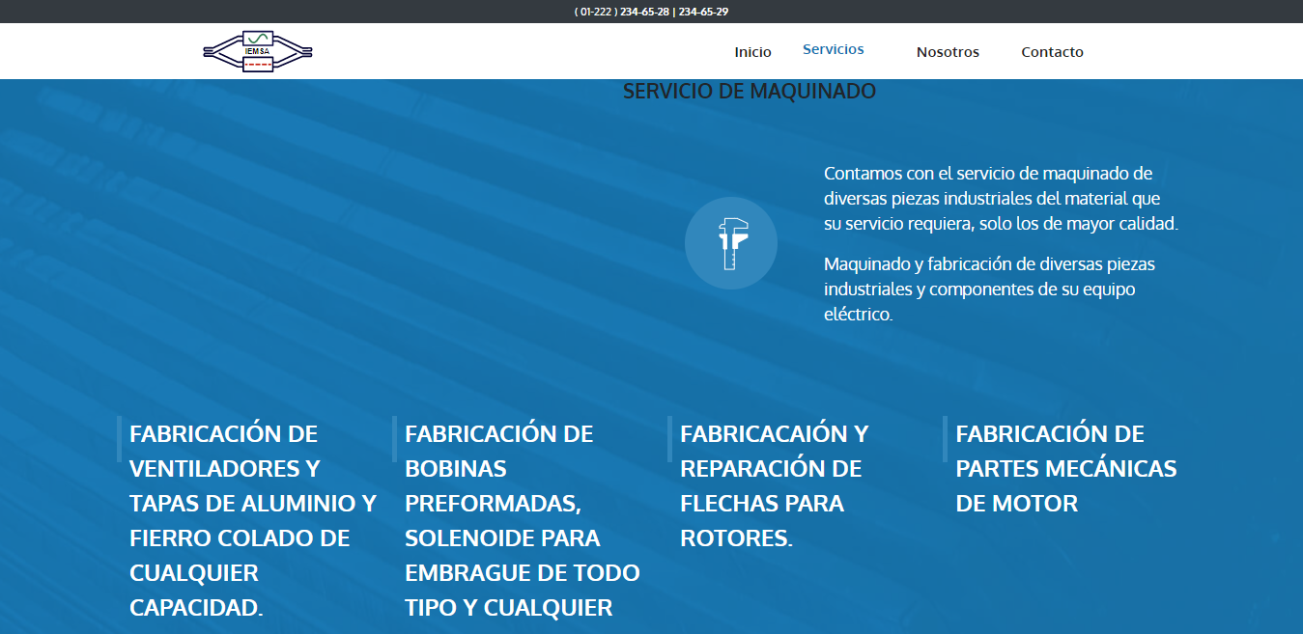Click the caliper icon in the circle
Image resolution: width=1303 pixels, height=634 pixels.
[731, 243]
